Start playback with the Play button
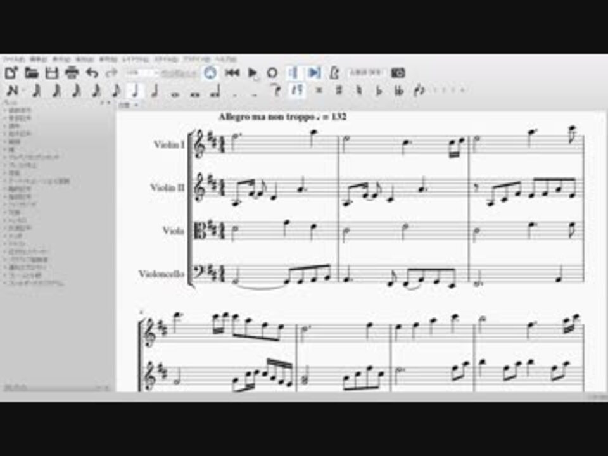 pyautogui.click(x=253, y=73)
